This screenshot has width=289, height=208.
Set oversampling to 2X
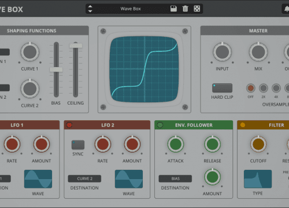coord(264,88)
